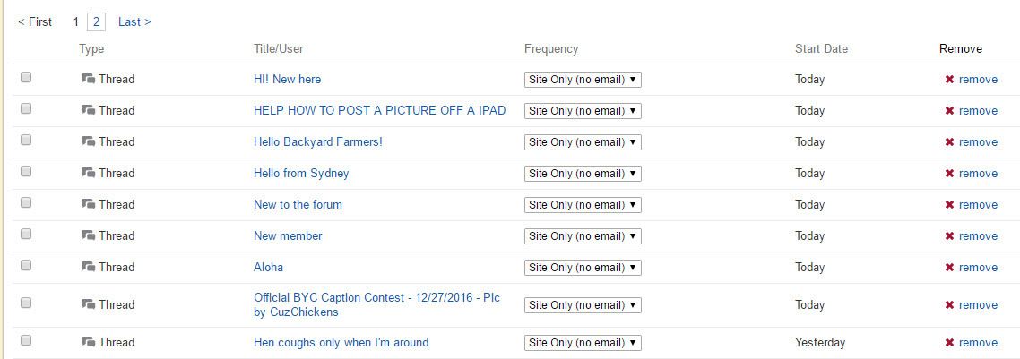Image resolution: width=1020 pixels, height=359 pixels.
Task: Click thread icon beside 'New to the forum'
Action: coord(88,205)
